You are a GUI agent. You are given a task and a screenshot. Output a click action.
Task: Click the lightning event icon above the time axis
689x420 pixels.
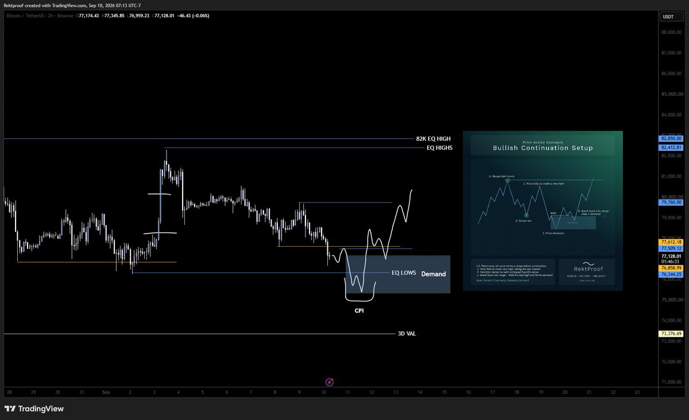coord(330,382)
